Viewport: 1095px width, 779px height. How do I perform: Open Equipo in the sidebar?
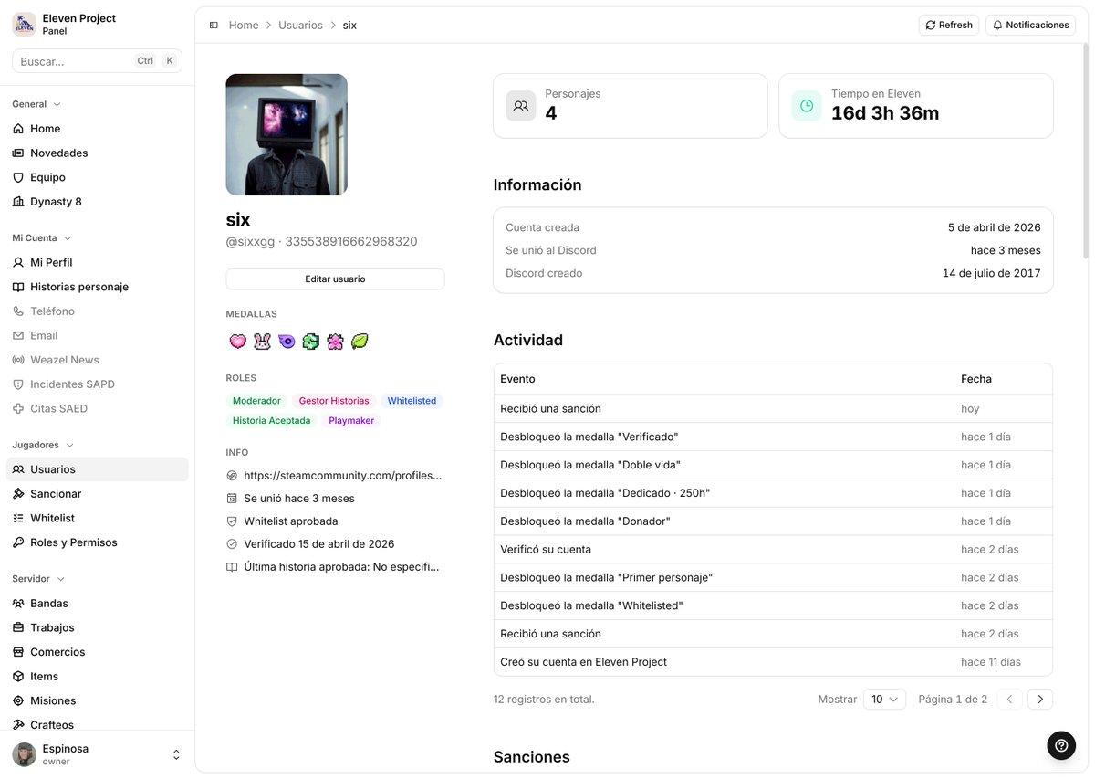97,177
